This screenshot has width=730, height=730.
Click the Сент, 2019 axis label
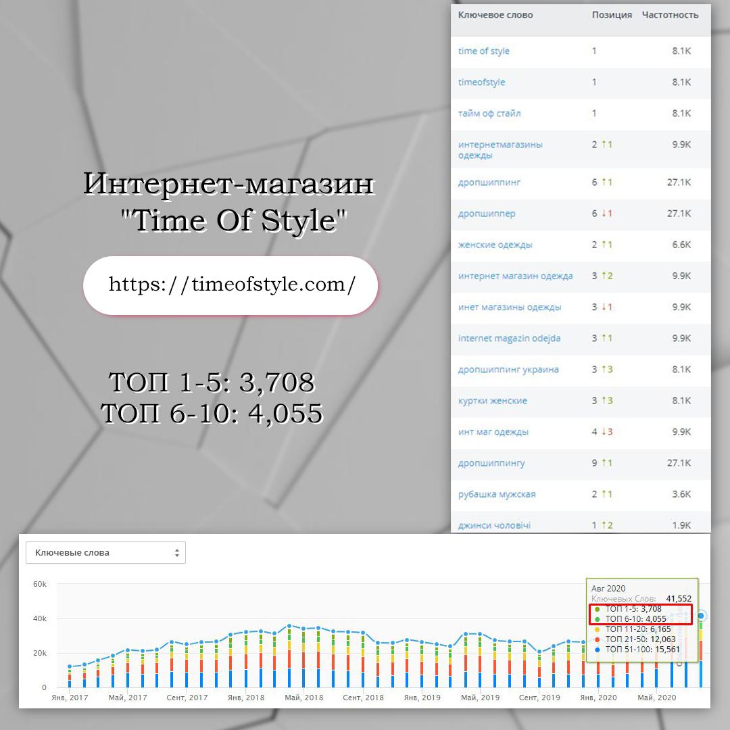click(539, 698)
